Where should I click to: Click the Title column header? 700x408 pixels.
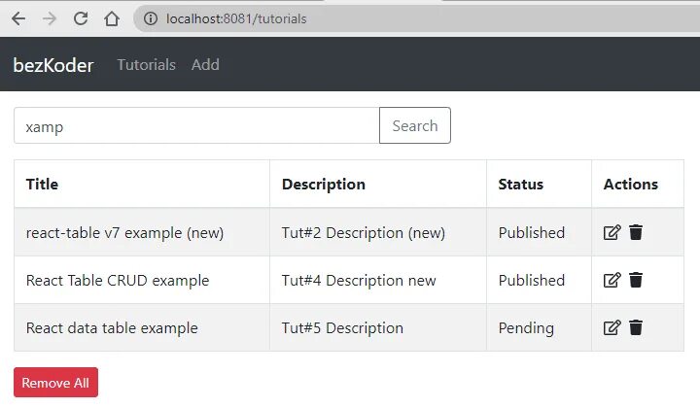(42, 185)
